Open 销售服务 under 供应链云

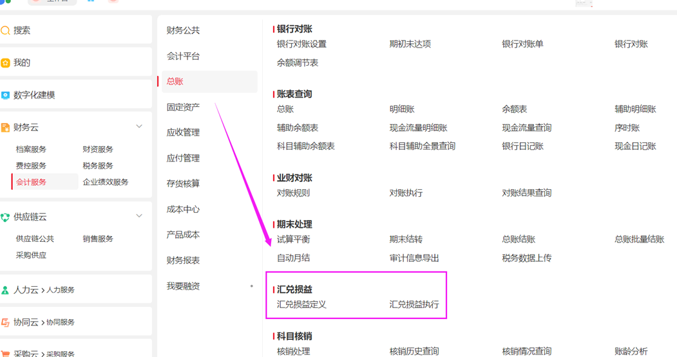[x=98, y=239]
